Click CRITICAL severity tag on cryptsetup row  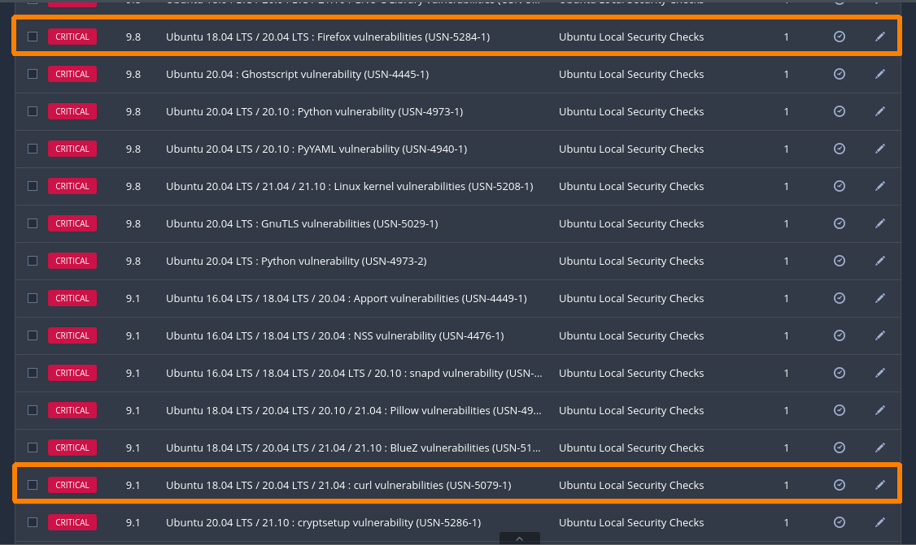tap(72, 522)
